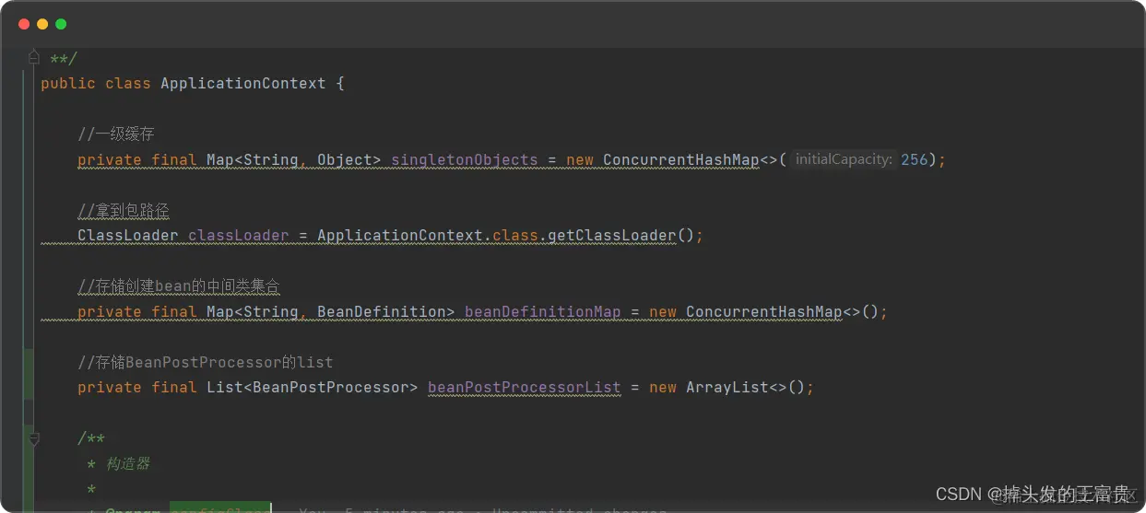Click the green maximize window dot
This screenshot has width=1146, height=513.
pyautogui.click(x=61, y=24)
